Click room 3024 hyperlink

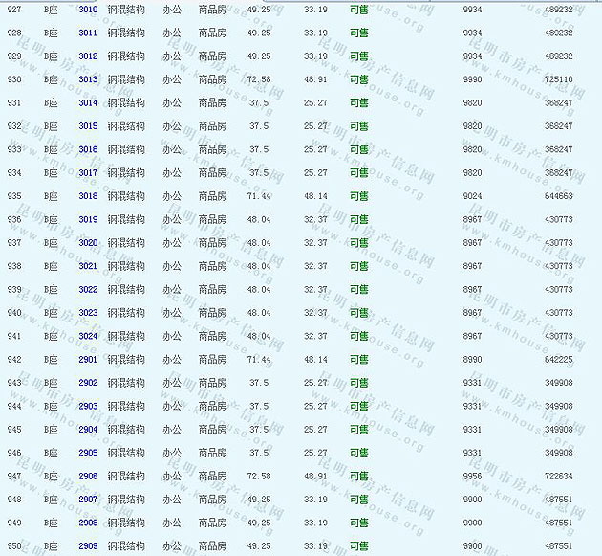click(88, 336)
